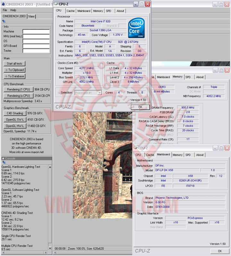The image size is (231, 256).
Task: Click the 3104 CB-CPU render score
Action: click(x=42, y=96)
